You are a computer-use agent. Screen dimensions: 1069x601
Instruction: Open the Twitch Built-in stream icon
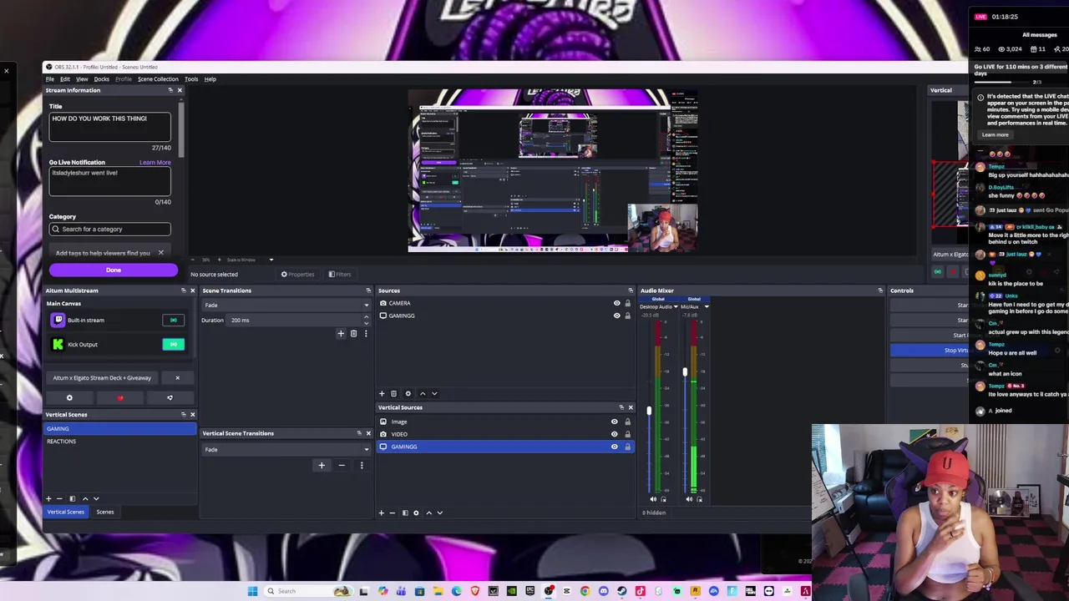tap(58, 320)
